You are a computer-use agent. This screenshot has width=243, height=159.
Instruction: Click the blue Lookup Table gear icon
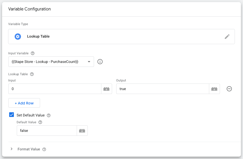[x=18, y=36]
